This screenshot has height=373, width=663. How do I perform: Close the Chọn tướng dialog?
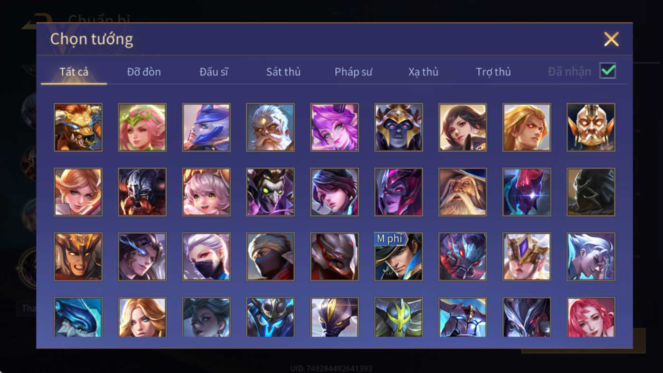[611, 39]
